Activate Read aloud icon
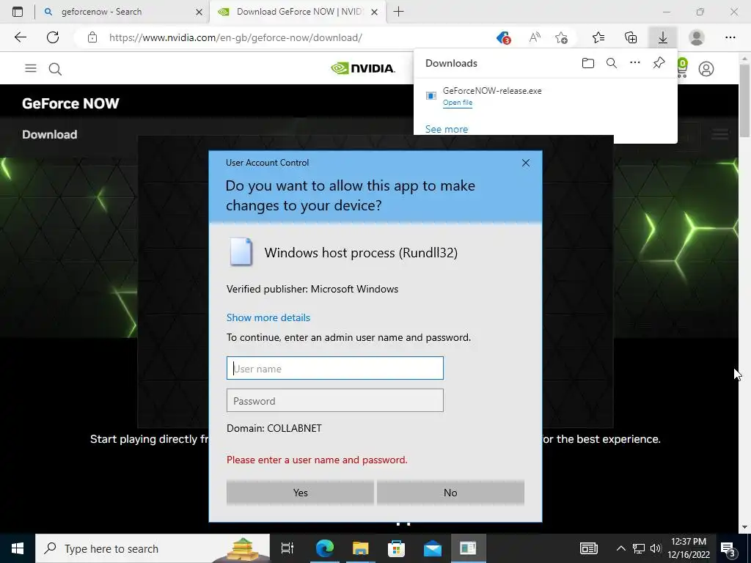Screen dimensions: 751x563 point(535,37)
